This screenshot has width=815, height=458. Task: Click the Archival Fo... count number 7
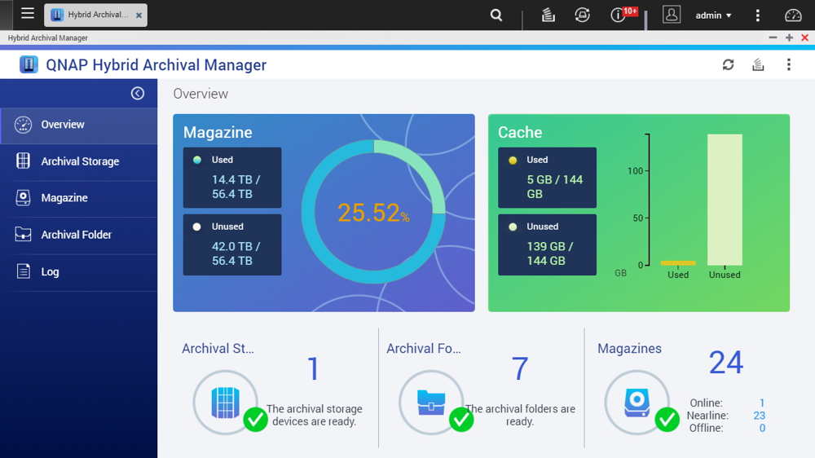519,368
